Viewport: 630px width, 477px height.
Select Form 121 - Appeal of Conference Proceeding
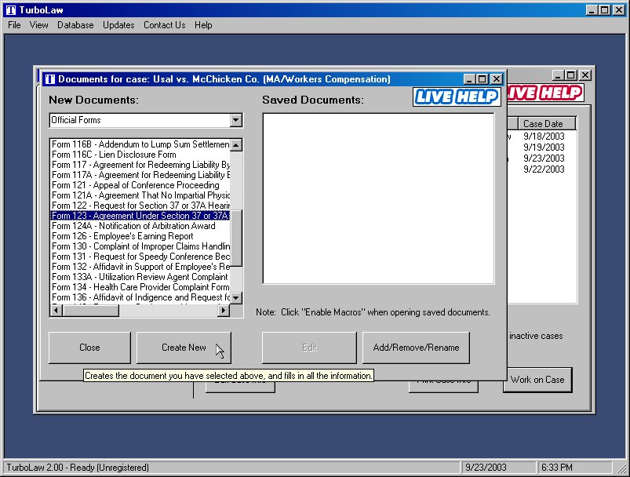click(140, 185)
